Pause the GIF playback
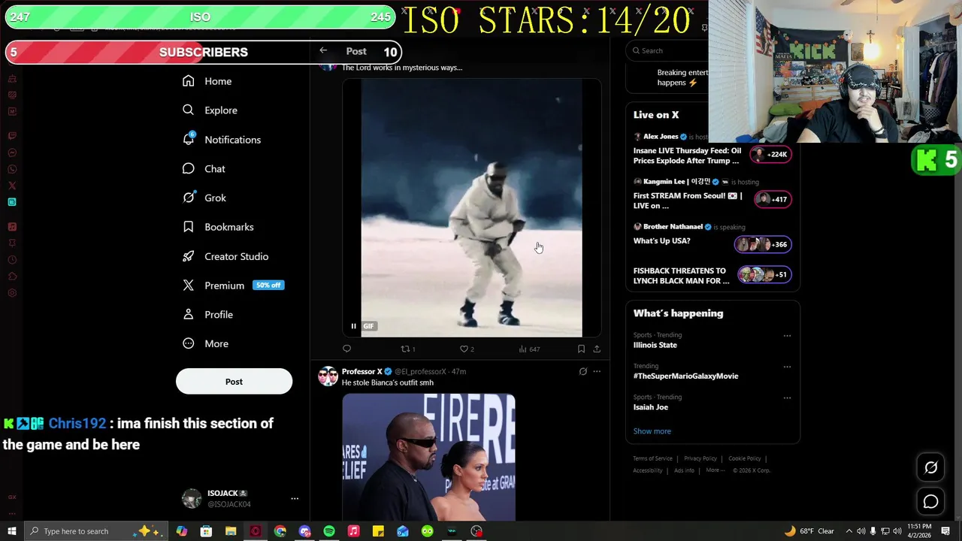This screenshot has height=541, width=962. pyautogui.click(x=353, y=326)
